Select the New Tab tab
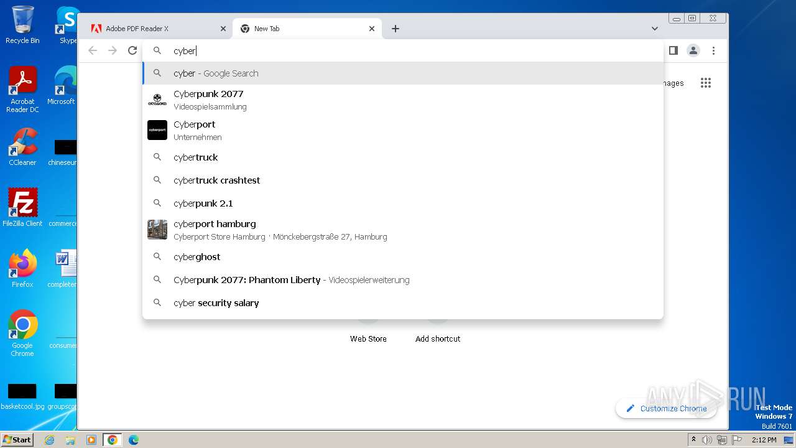Viewport: 796px width, 448px height. tap(308, 29)
